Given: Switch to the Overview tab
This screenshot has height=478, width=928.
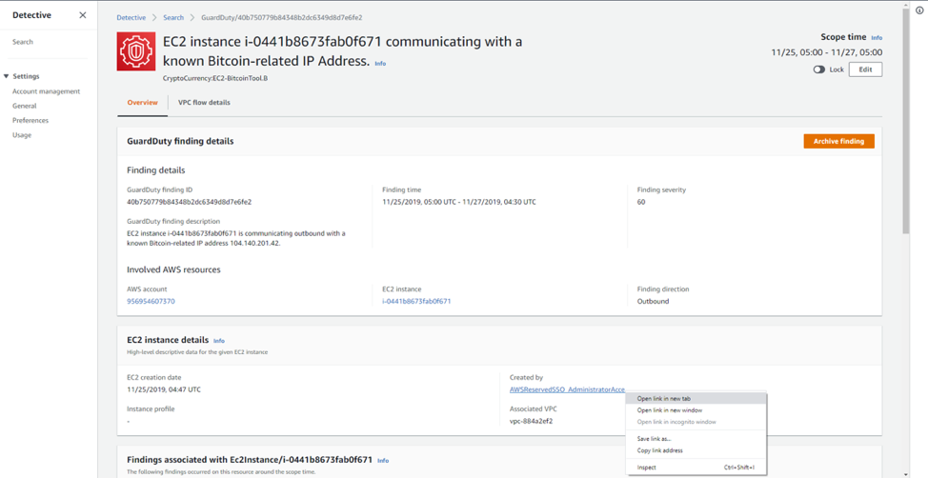Looking at the screenshot, I should coord(143,102).
